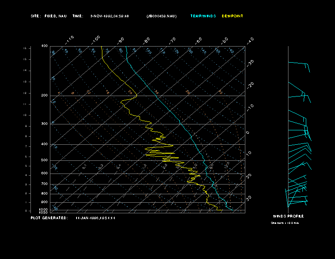Click the 300 pressure level label
The height and width of the screenshot is (259, 335).
coord(44,124)
